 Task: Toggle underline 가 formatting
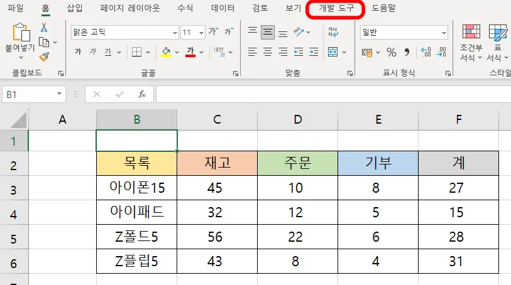(x=108, y=51)
